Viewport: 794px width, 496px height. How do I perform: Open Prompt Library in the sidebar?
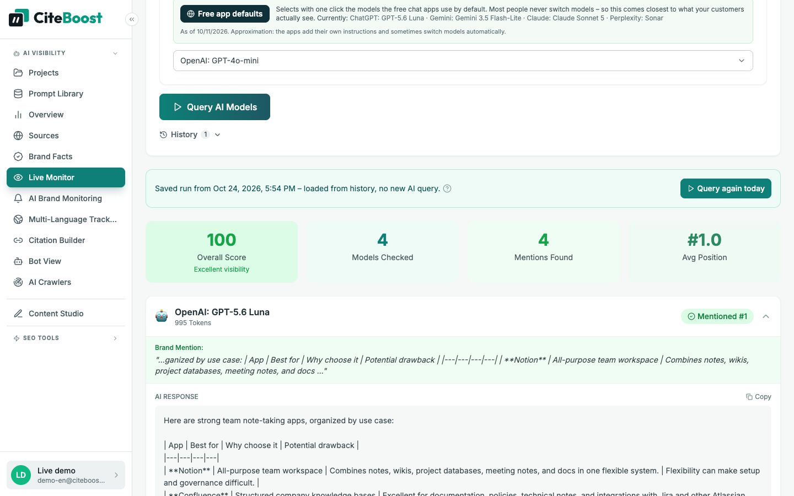66,94
